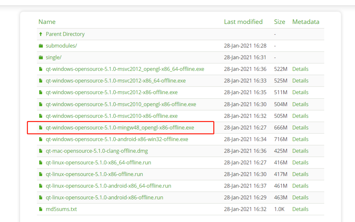Open Details for msvc2012_opengl-x86_64 installer

[x=300, y=69]
